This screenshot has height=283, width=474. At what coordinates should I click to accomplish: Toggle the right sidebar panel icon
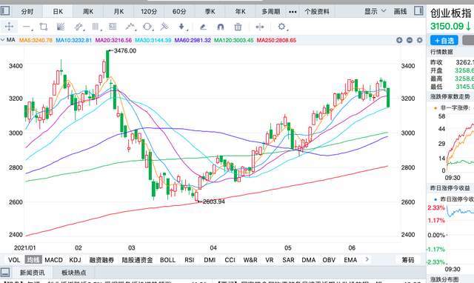pos(418,11)
